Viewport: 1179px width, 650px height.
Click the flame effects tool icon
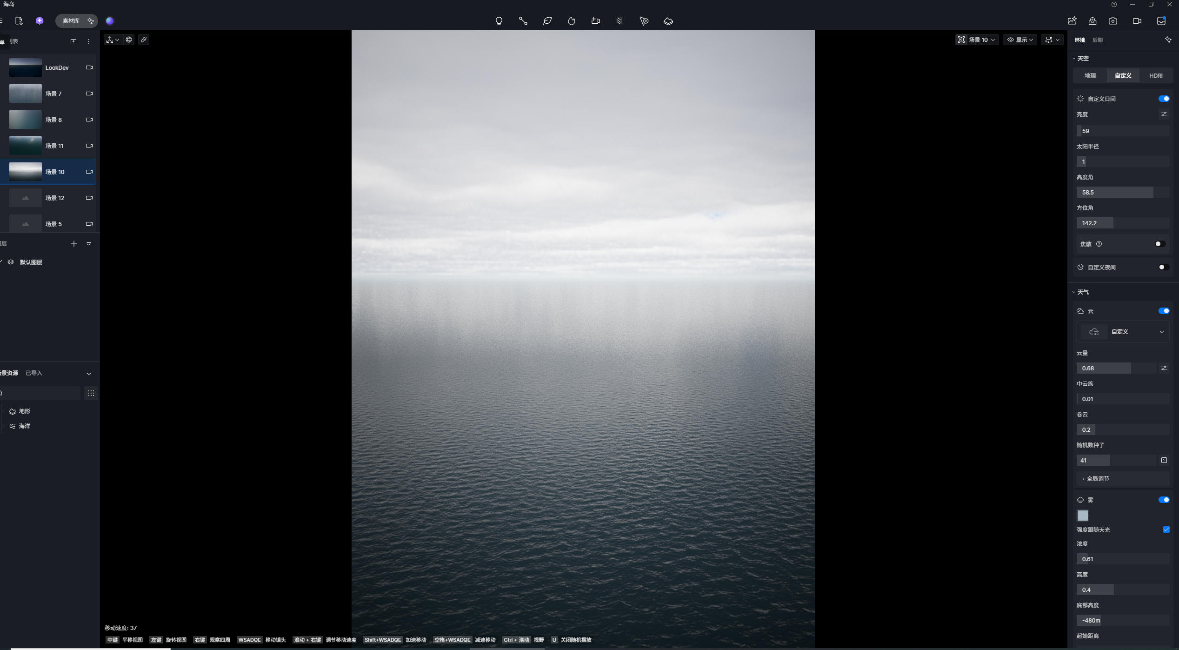tap(572, 21)
